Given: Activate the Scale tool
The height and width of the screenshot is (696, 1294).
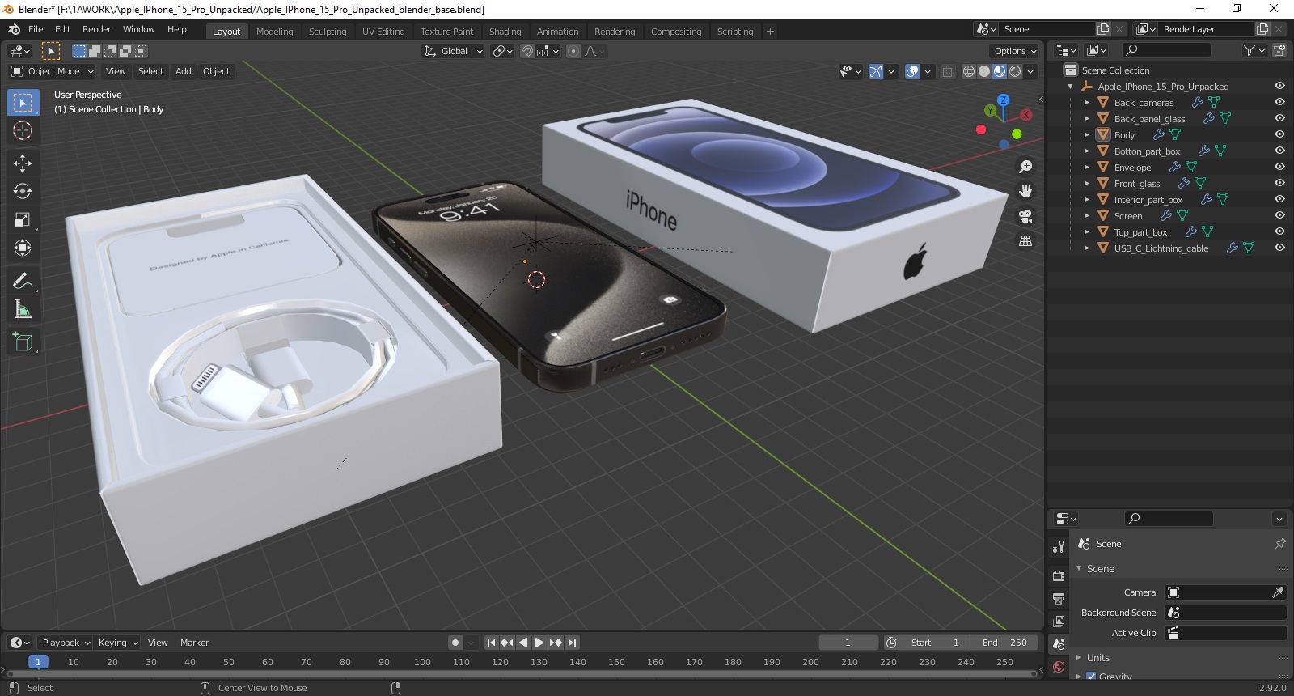Looking at the screenshot, I should coord(23,220).
